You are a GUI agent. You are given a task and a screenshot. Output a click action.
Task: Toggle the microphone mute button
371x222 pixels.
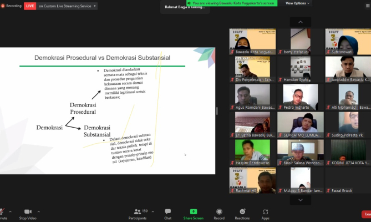coord(2,213)
